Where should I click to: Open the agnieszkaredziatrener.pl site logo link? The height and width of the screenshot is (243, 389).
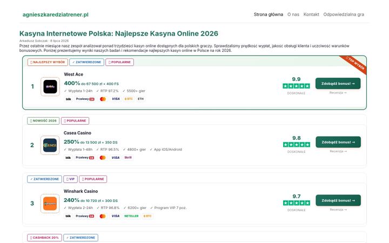click(55, 15)
